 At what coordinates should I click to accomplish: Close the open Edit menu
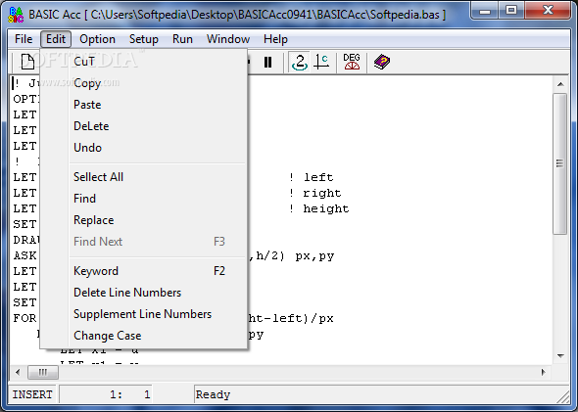(x=56, y=39)
